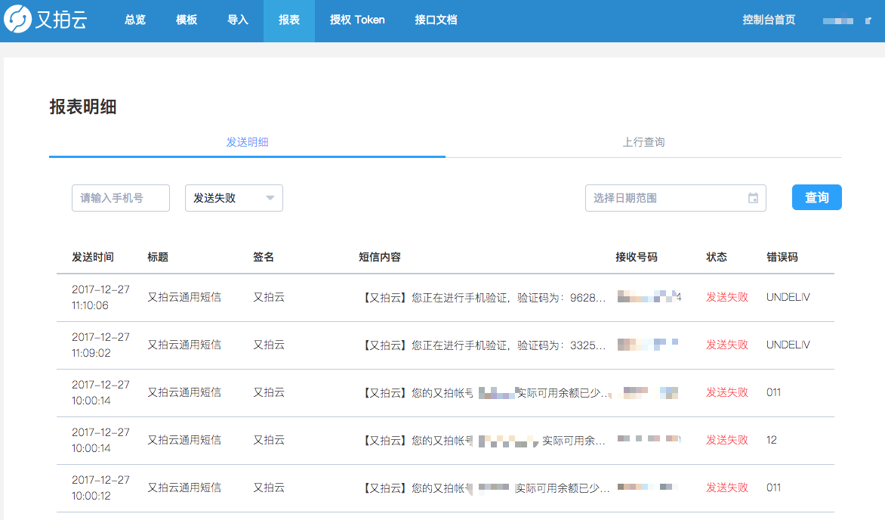Click 又拍云通用短信 title in 11:09:02 row

184,345
